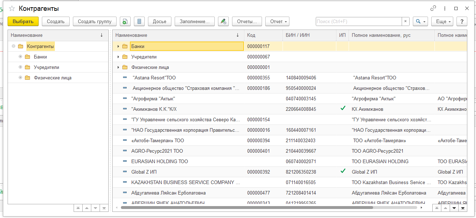Select row «Актобе-Тамерлан» ТОО
The image size is (476, 218).
[x=289, y=140]
